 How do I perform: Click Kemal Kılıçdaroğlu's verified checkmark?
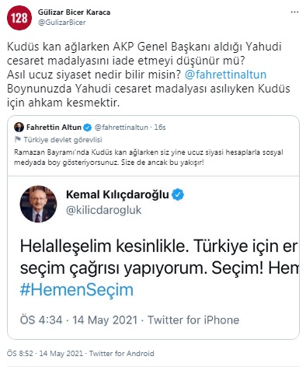point(178,194)
